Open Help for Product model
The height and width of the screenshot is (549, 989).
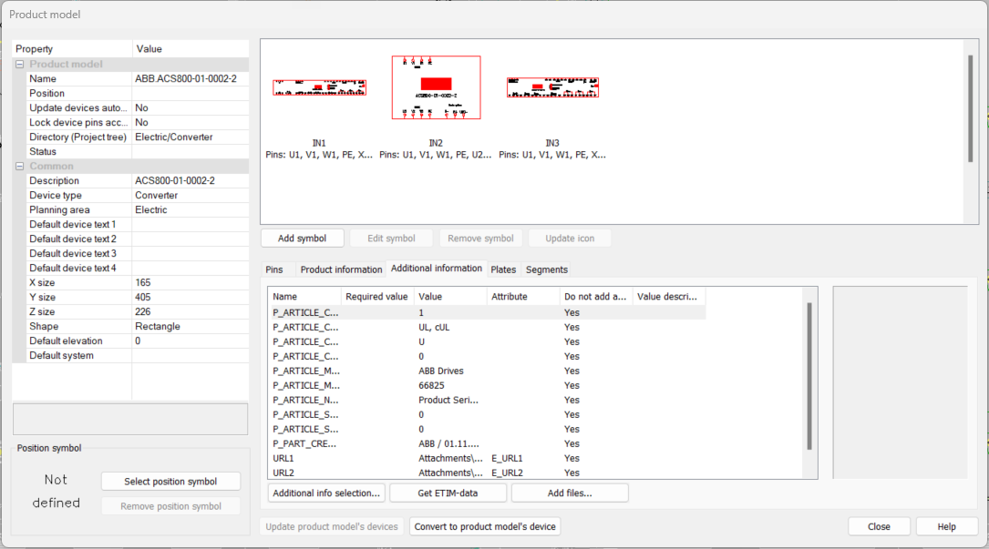[x=947, y=526]
